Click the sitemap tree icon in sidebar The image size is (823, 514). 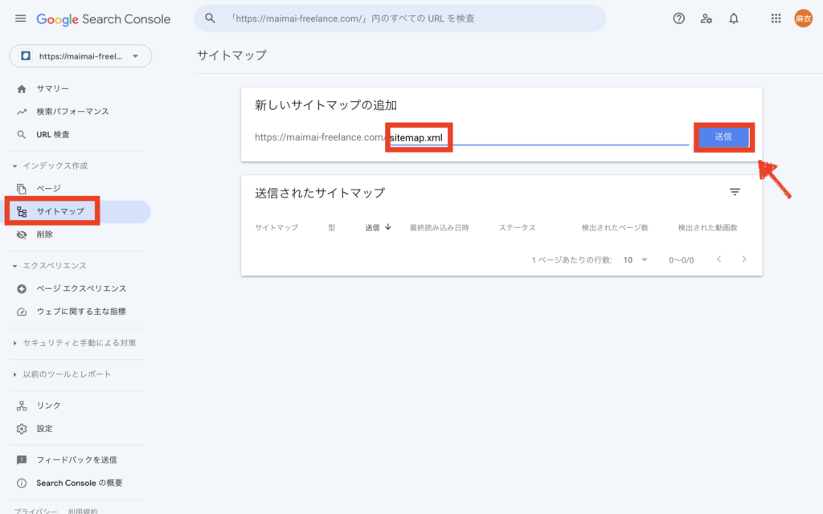pos(22,211)
